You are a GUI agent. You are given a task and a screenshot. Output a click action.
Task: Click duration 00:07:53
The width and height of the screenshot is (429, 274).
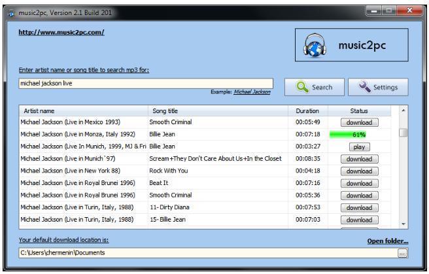(308, 207)
